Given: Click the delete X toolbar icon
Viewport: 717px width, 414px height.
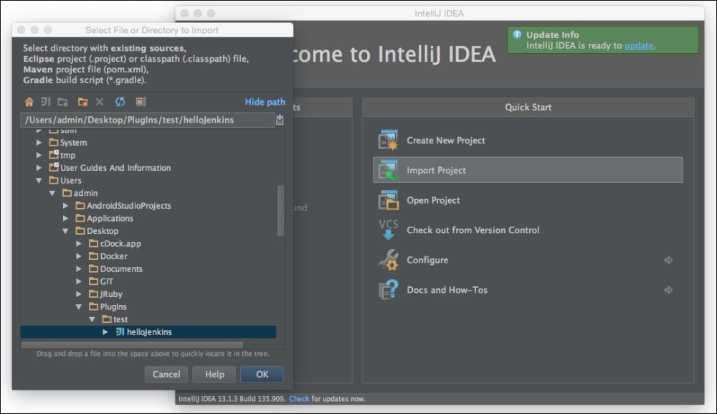Looking at the screenshot, I should 100,102.
